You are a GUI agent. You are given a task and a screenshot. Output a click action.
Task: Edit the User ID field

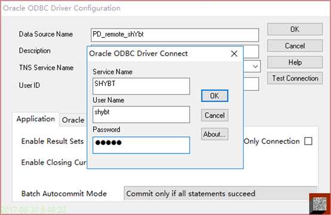click(x=251, y=84)
